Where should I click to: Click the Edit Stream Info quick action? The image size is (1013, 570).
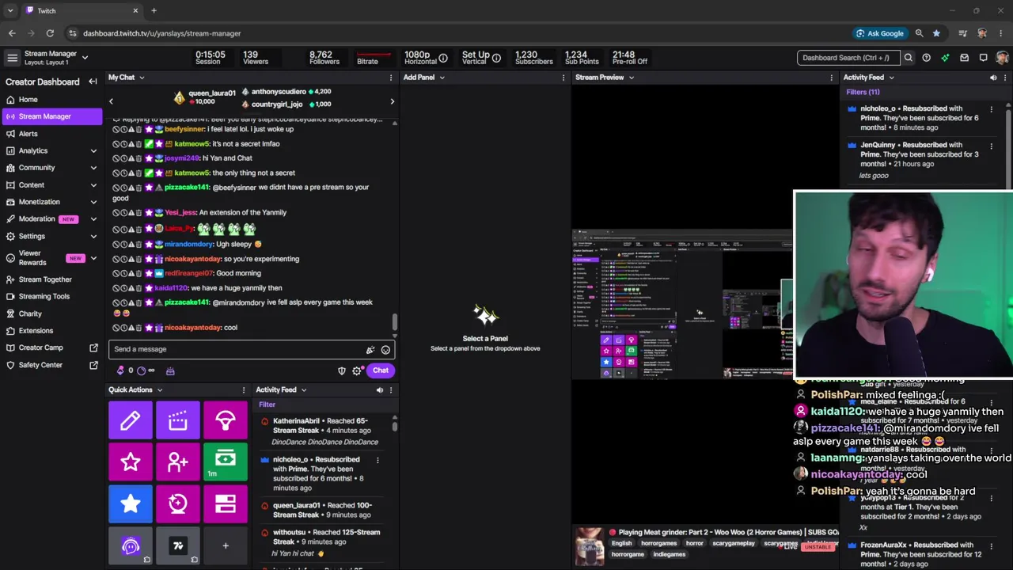tap(131, 421)
